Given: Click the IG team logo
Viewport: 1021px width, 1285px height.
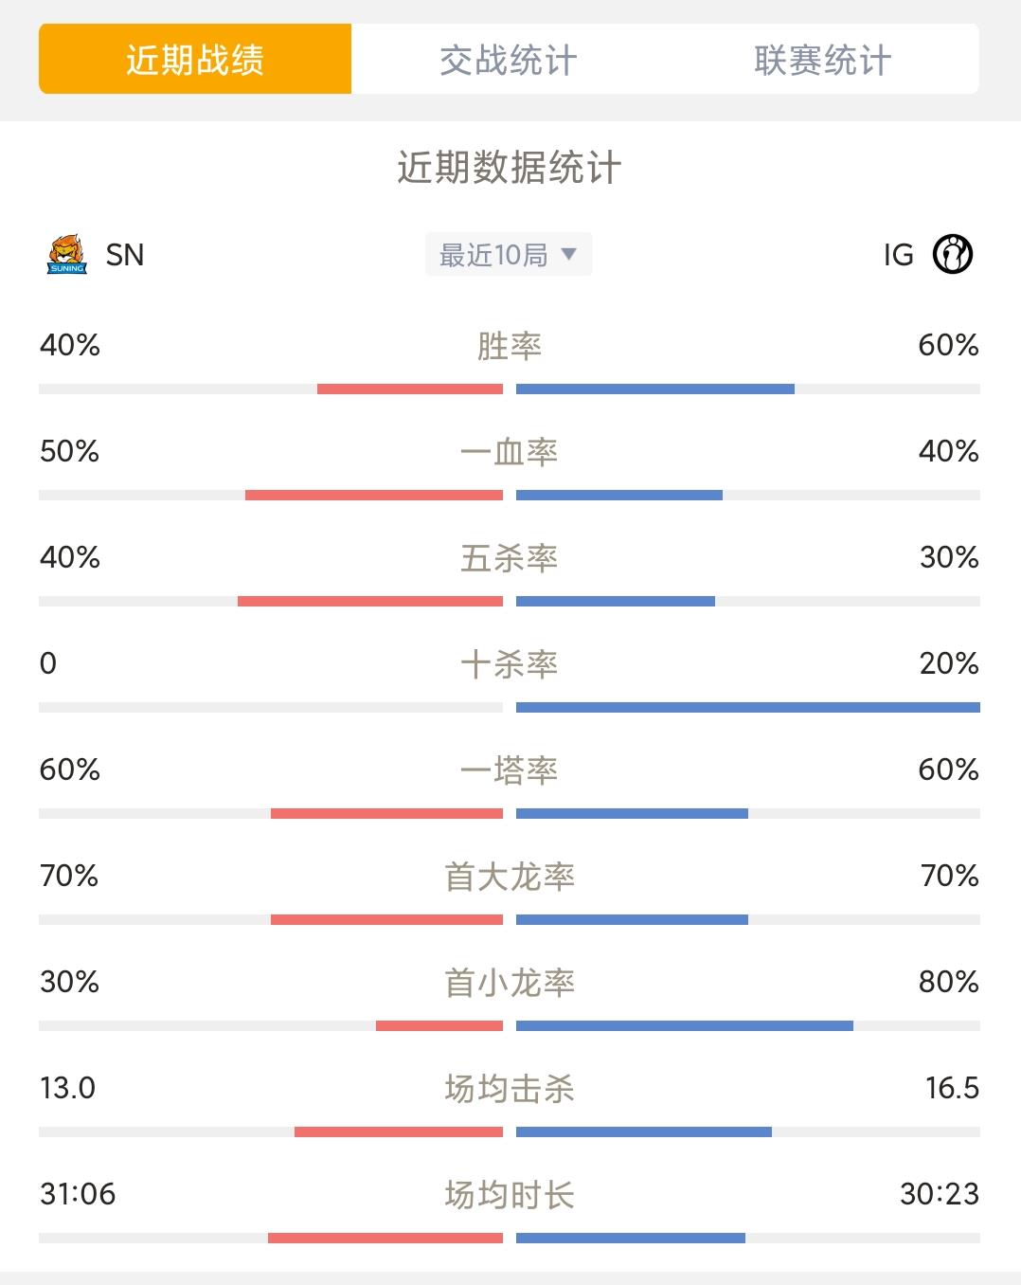Looking at the screenshot, I should [x=953, y=254].
